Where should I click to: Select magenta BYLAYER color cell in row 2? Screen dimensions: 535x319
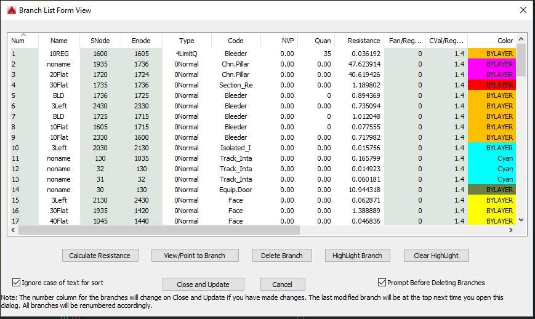click(x=492, y=64)
